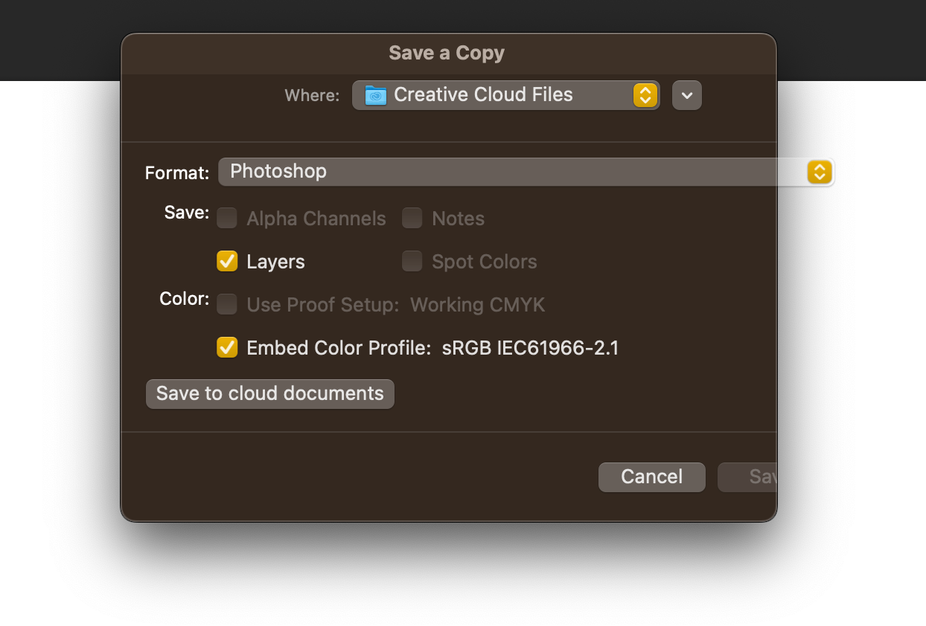Enable the Alpha Channels checkbox
This screenshot has height=626, width=926.
(x=227, y=218)
